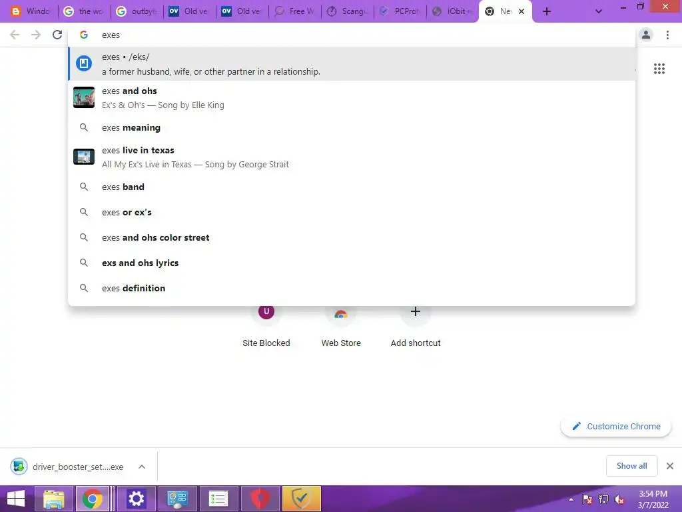Click the Action Center flag tray icon
Viewport: 682px width, 512px height.
click(587, 499)
